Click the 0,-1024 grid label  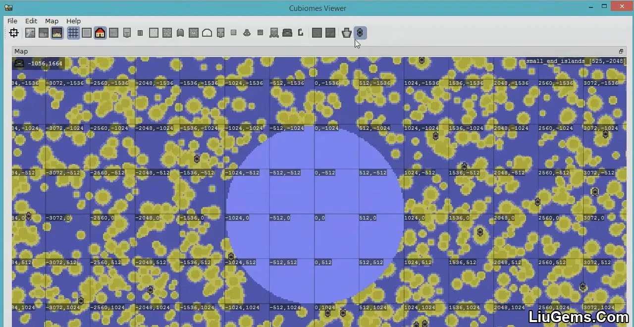click(326, 128)
